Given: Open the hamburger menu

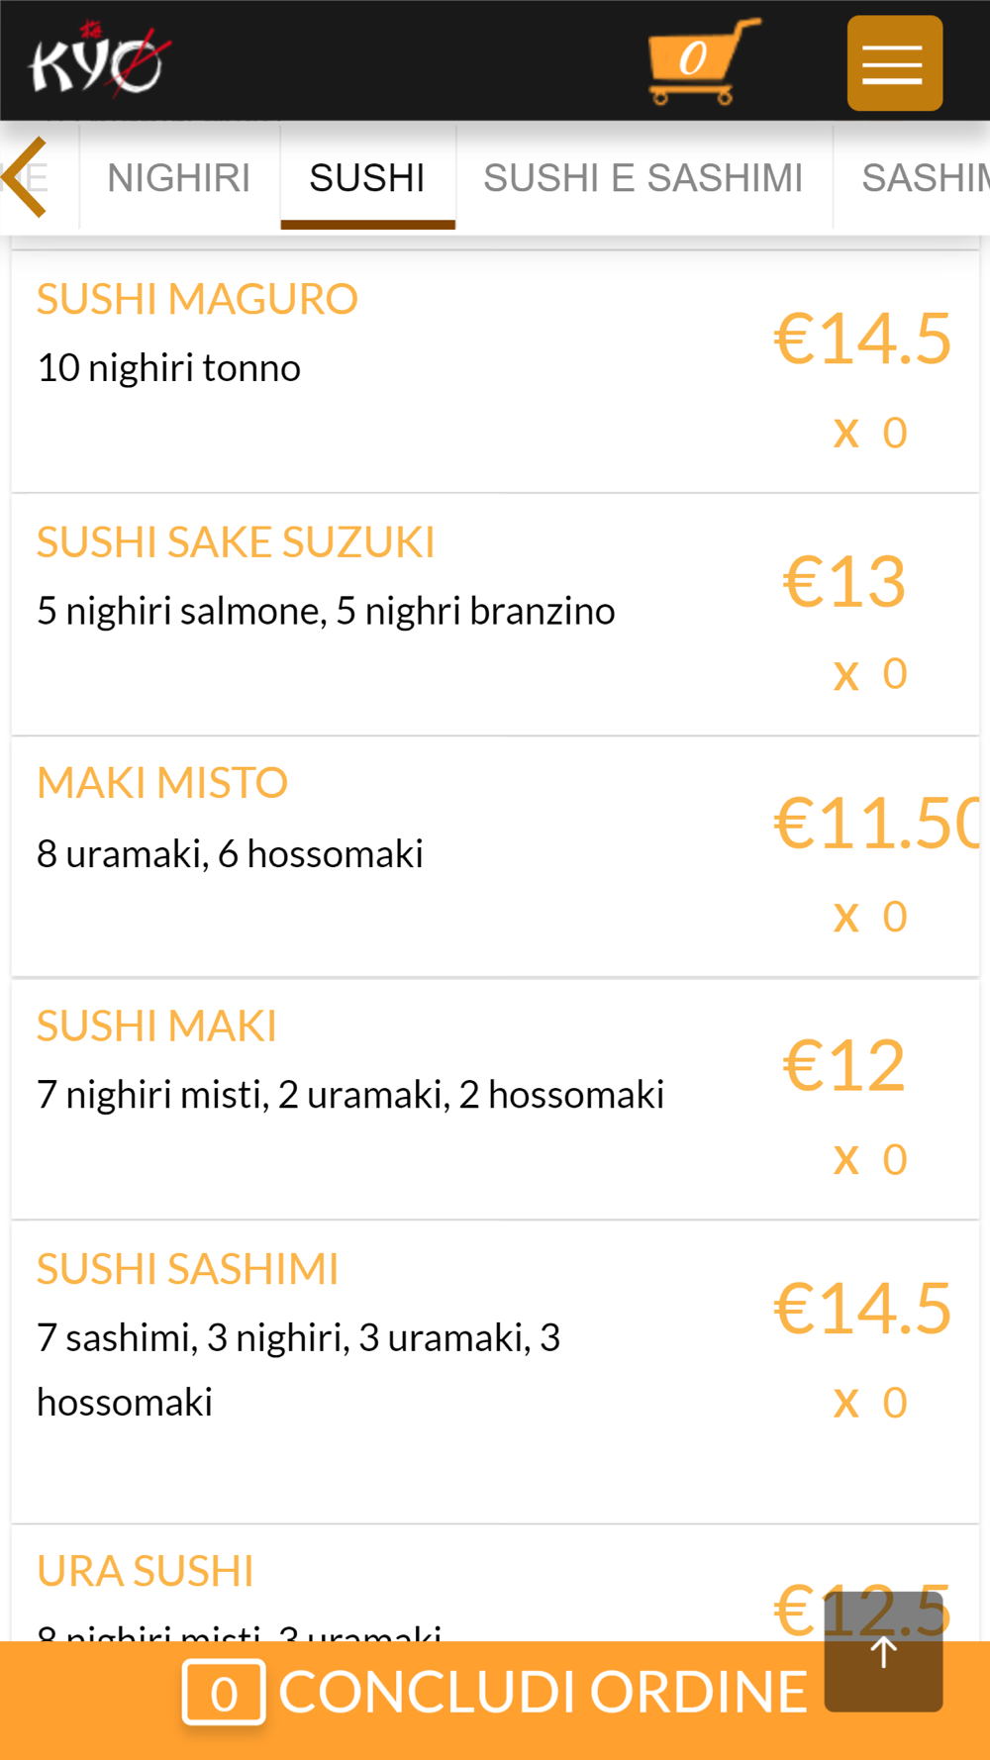Looking at the screenshot, I should pos(894,63).
